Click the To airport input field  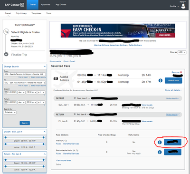click(x=25, y=83)
